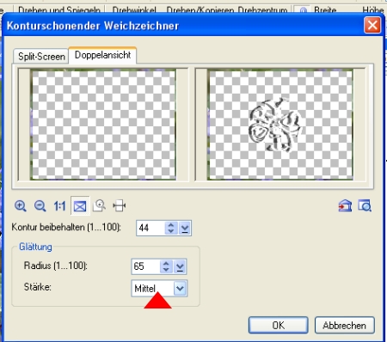This screenshot has width=387, height=342.
Task: Click the zoom preview area icon
Action: pyautogui.click(x=100, y=205)
